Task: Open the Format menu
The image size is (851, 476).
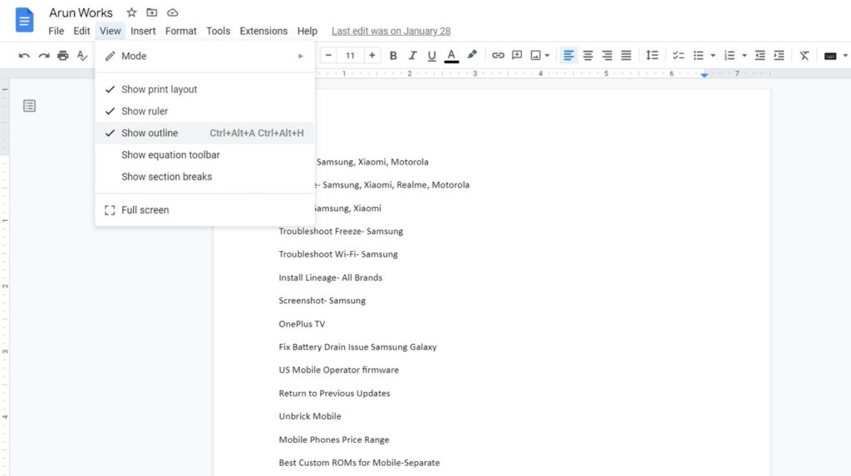Action: (x=180, y=31)
